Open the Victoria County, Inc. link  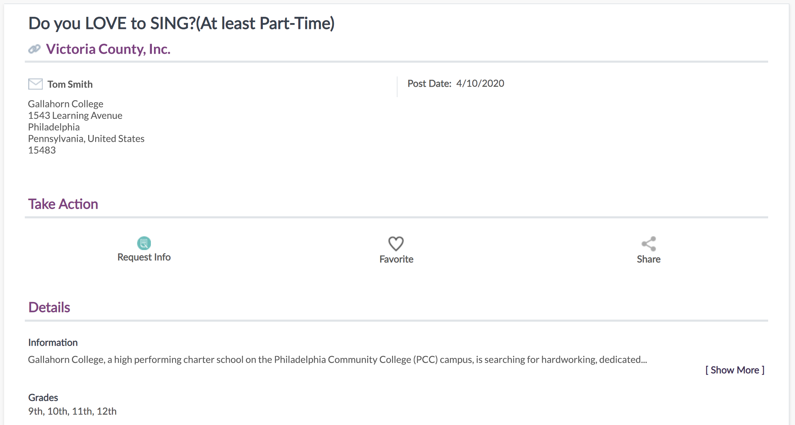pos(108,49)
